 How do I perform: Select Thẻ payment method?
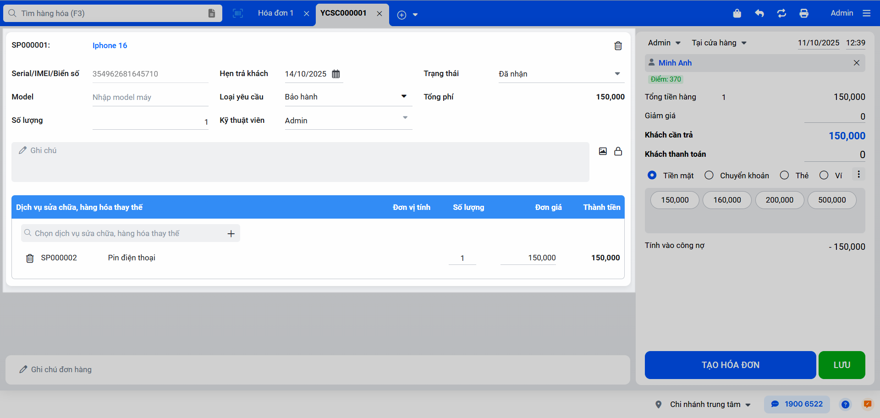[x=784, y=175]
